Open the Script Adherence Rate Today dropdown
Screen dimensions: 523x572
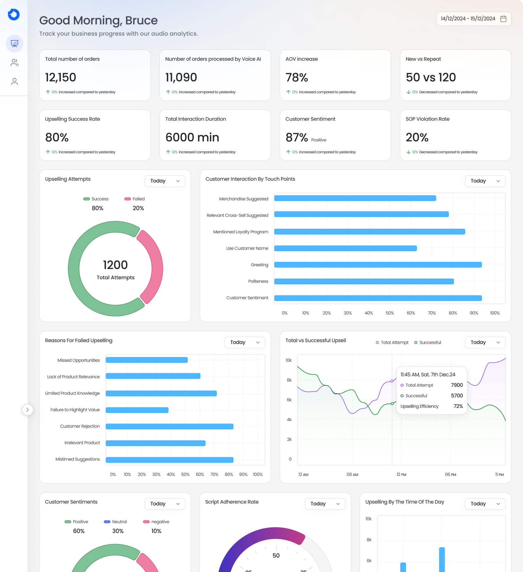coord(325,504)
